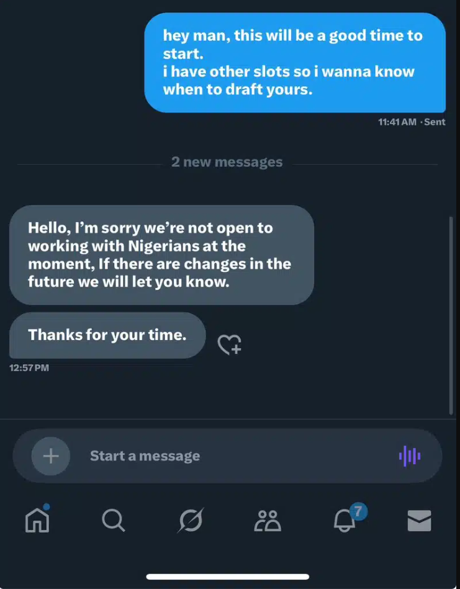Viewport: 460px width, 589px height.
Task: Open the Communities people icon
Action: coord(268,520)
